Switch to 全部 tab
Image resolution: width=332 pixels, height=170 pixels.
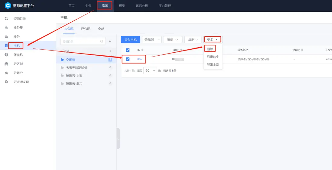101,29
